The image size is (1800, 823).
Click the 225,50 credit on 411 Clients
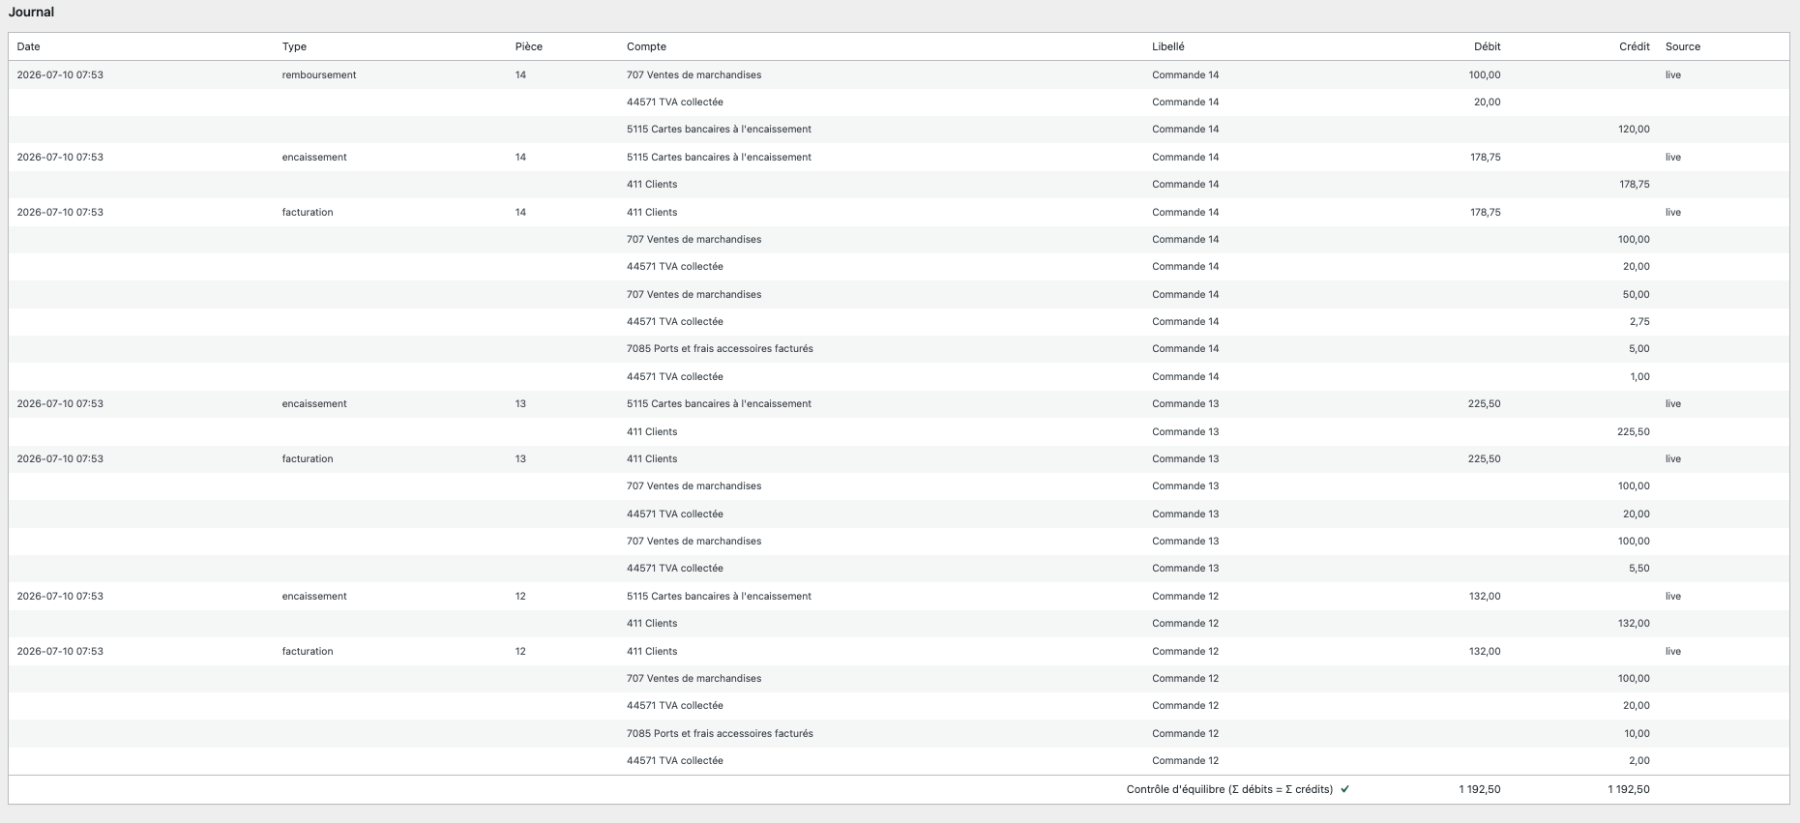(x=1634, y=431)
